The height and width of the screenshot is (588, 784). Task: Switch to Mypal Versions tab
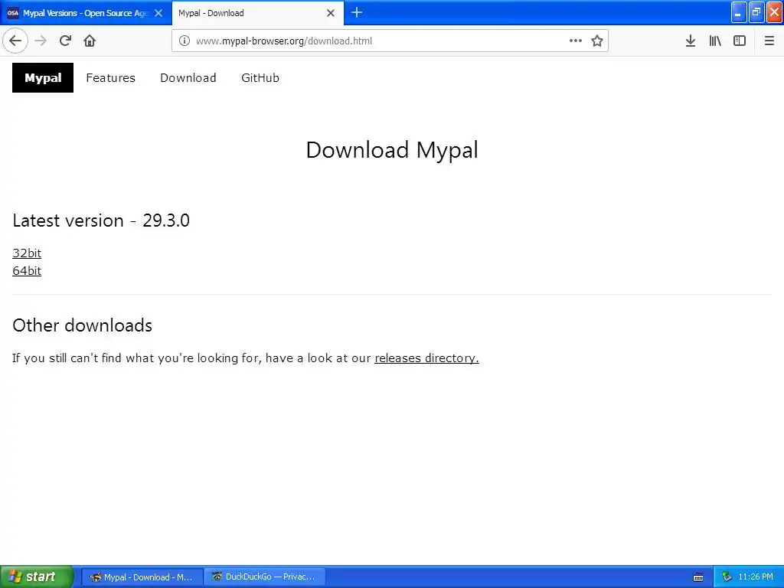[x=86, y=13]
